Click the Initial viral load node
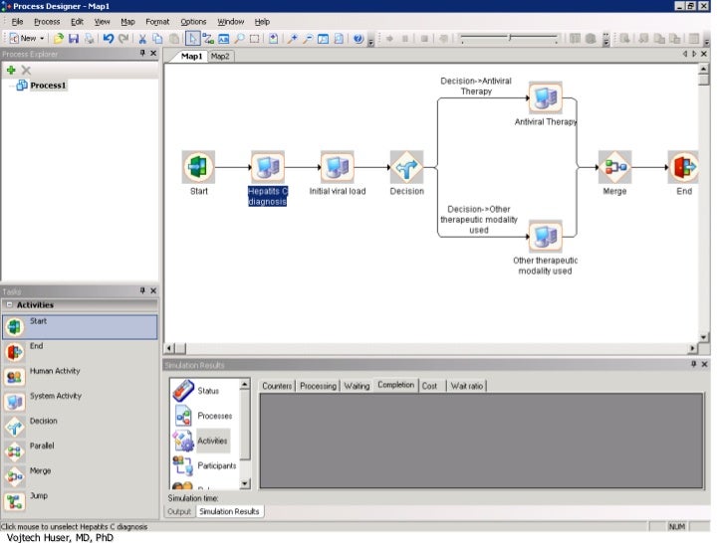This screenshot has width=725, height=543. point(337,167)
